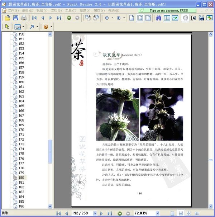Rotate page clockwise icon
215x217 pixels.
click(x=88, y=18)
